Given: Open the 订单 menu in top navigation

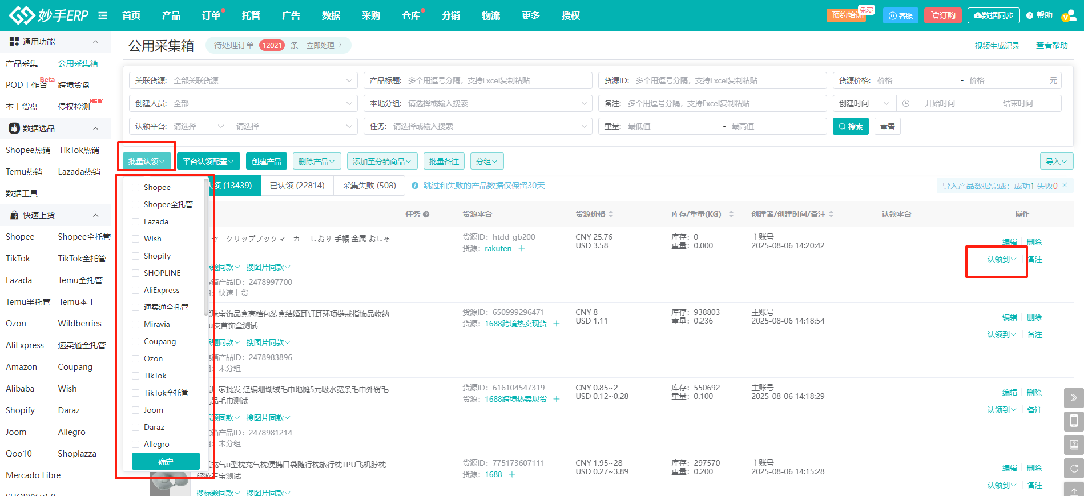Looking at the screenshot, I should coord(211,15).
